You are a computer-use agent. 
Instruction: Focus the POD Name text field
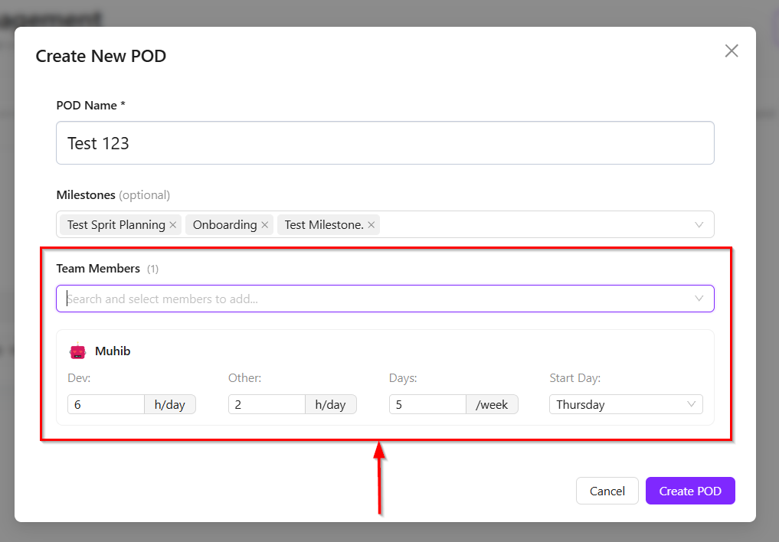385,143
